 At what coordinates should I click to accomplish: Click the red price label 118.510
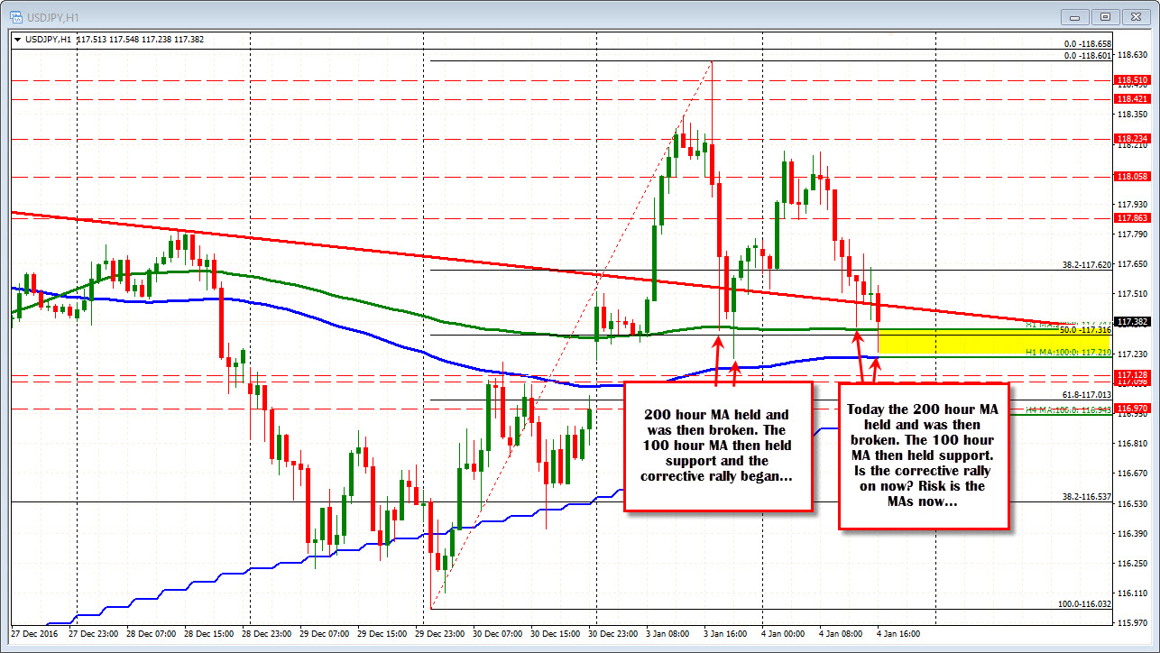click(x=1131, y=80)
